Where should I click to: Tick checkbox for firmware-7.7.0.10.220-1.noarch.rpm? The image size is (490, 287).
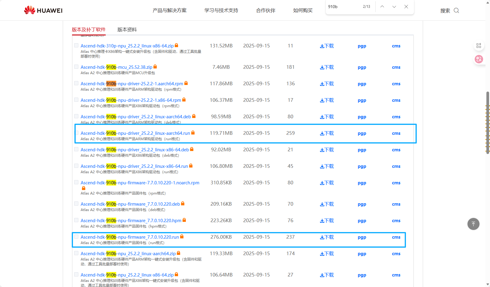76,182
